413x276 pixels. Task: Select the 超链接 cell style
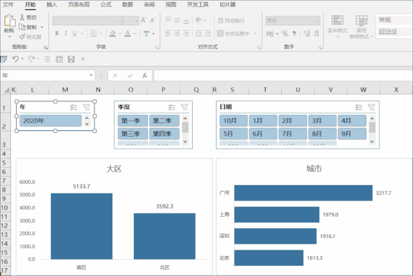coord(394,32)
